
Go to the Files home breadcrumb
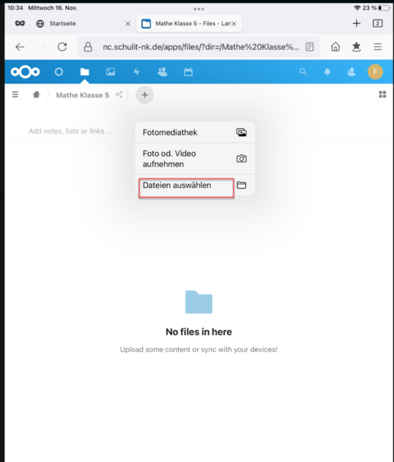pos(36,95)
